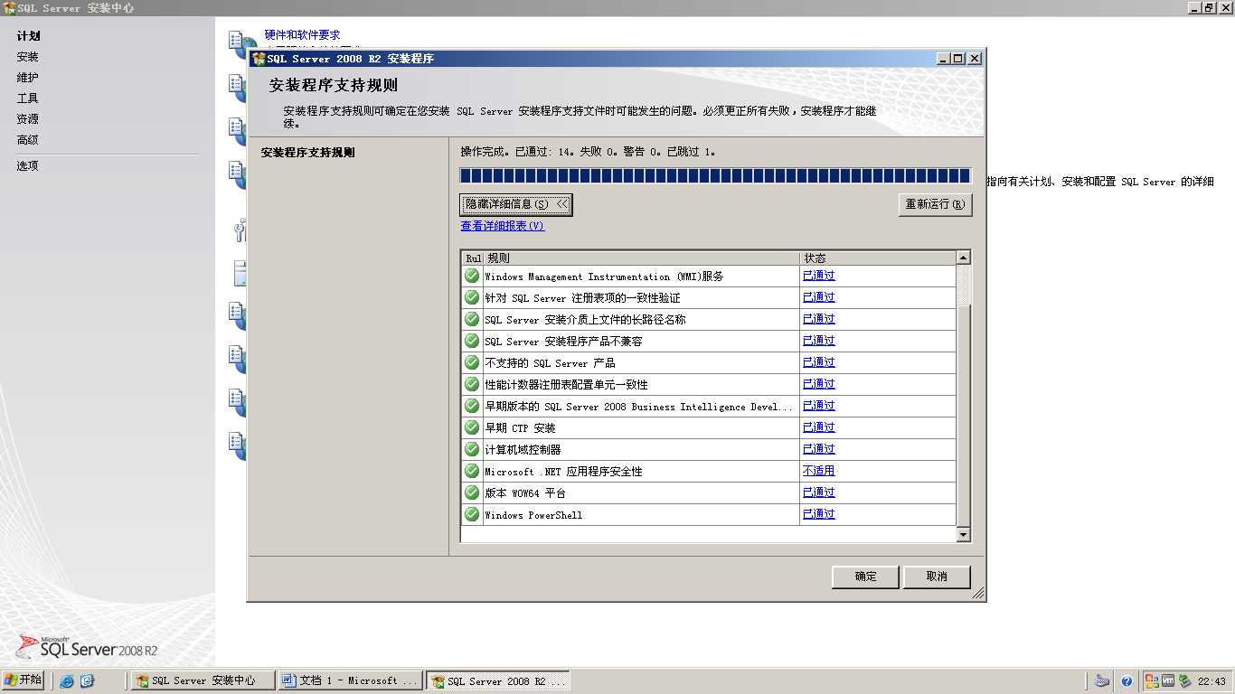Click check icon for 性能计数器注册表配置单元一致性
This screenshot has height=694, width=1235.
(x=472, y=384)
